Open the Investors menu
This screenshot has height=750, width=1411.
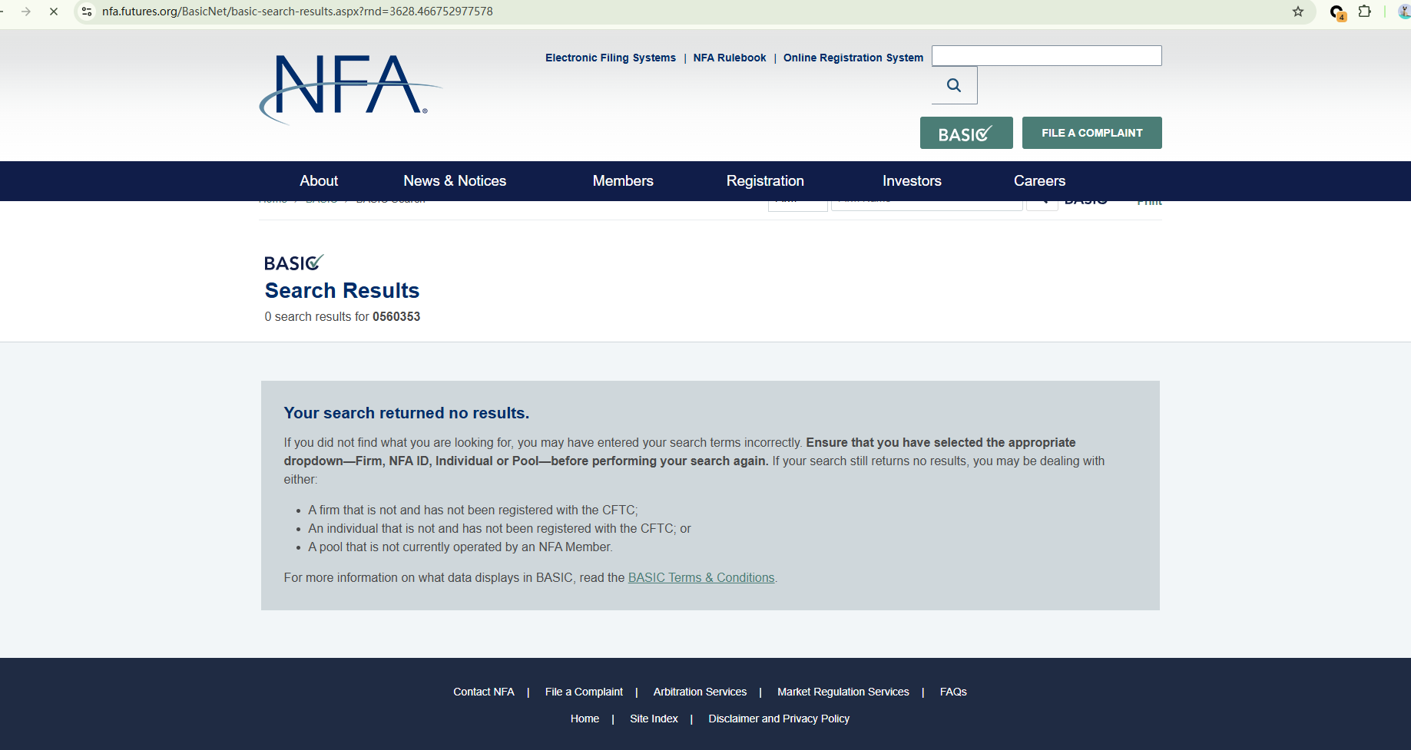(912, 181)
